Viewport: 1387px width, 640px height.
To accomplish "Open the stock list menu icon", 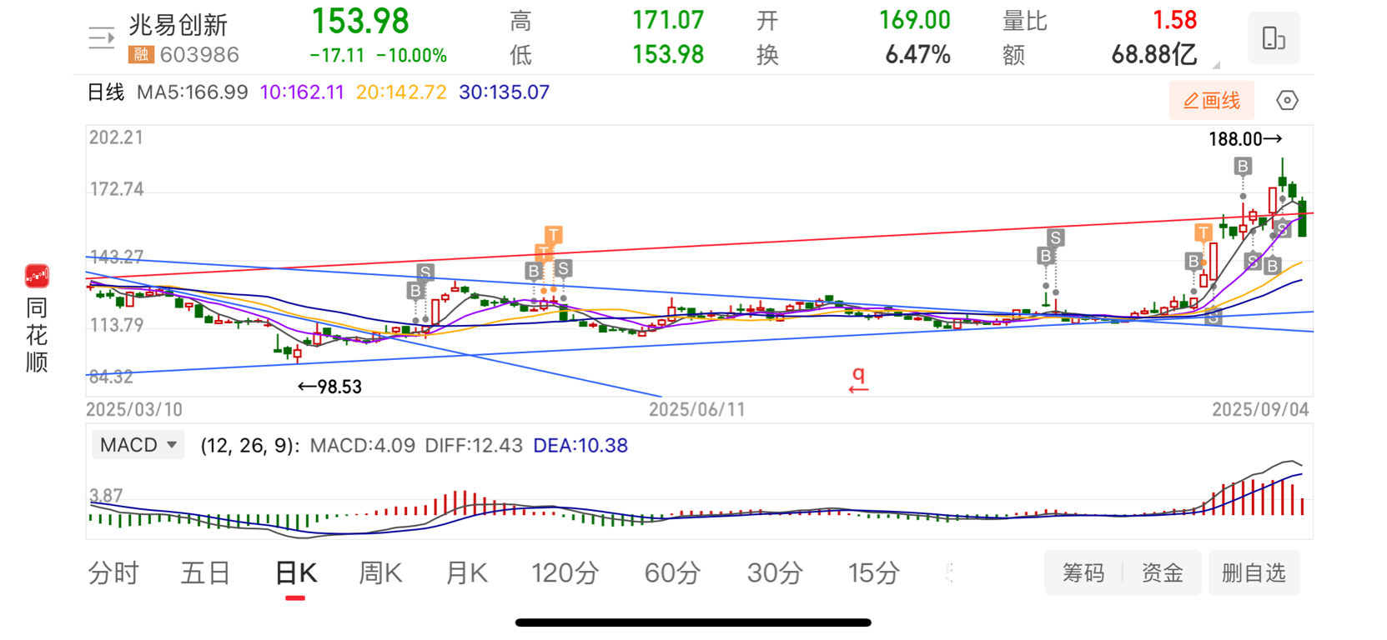I will click(101, 38).
